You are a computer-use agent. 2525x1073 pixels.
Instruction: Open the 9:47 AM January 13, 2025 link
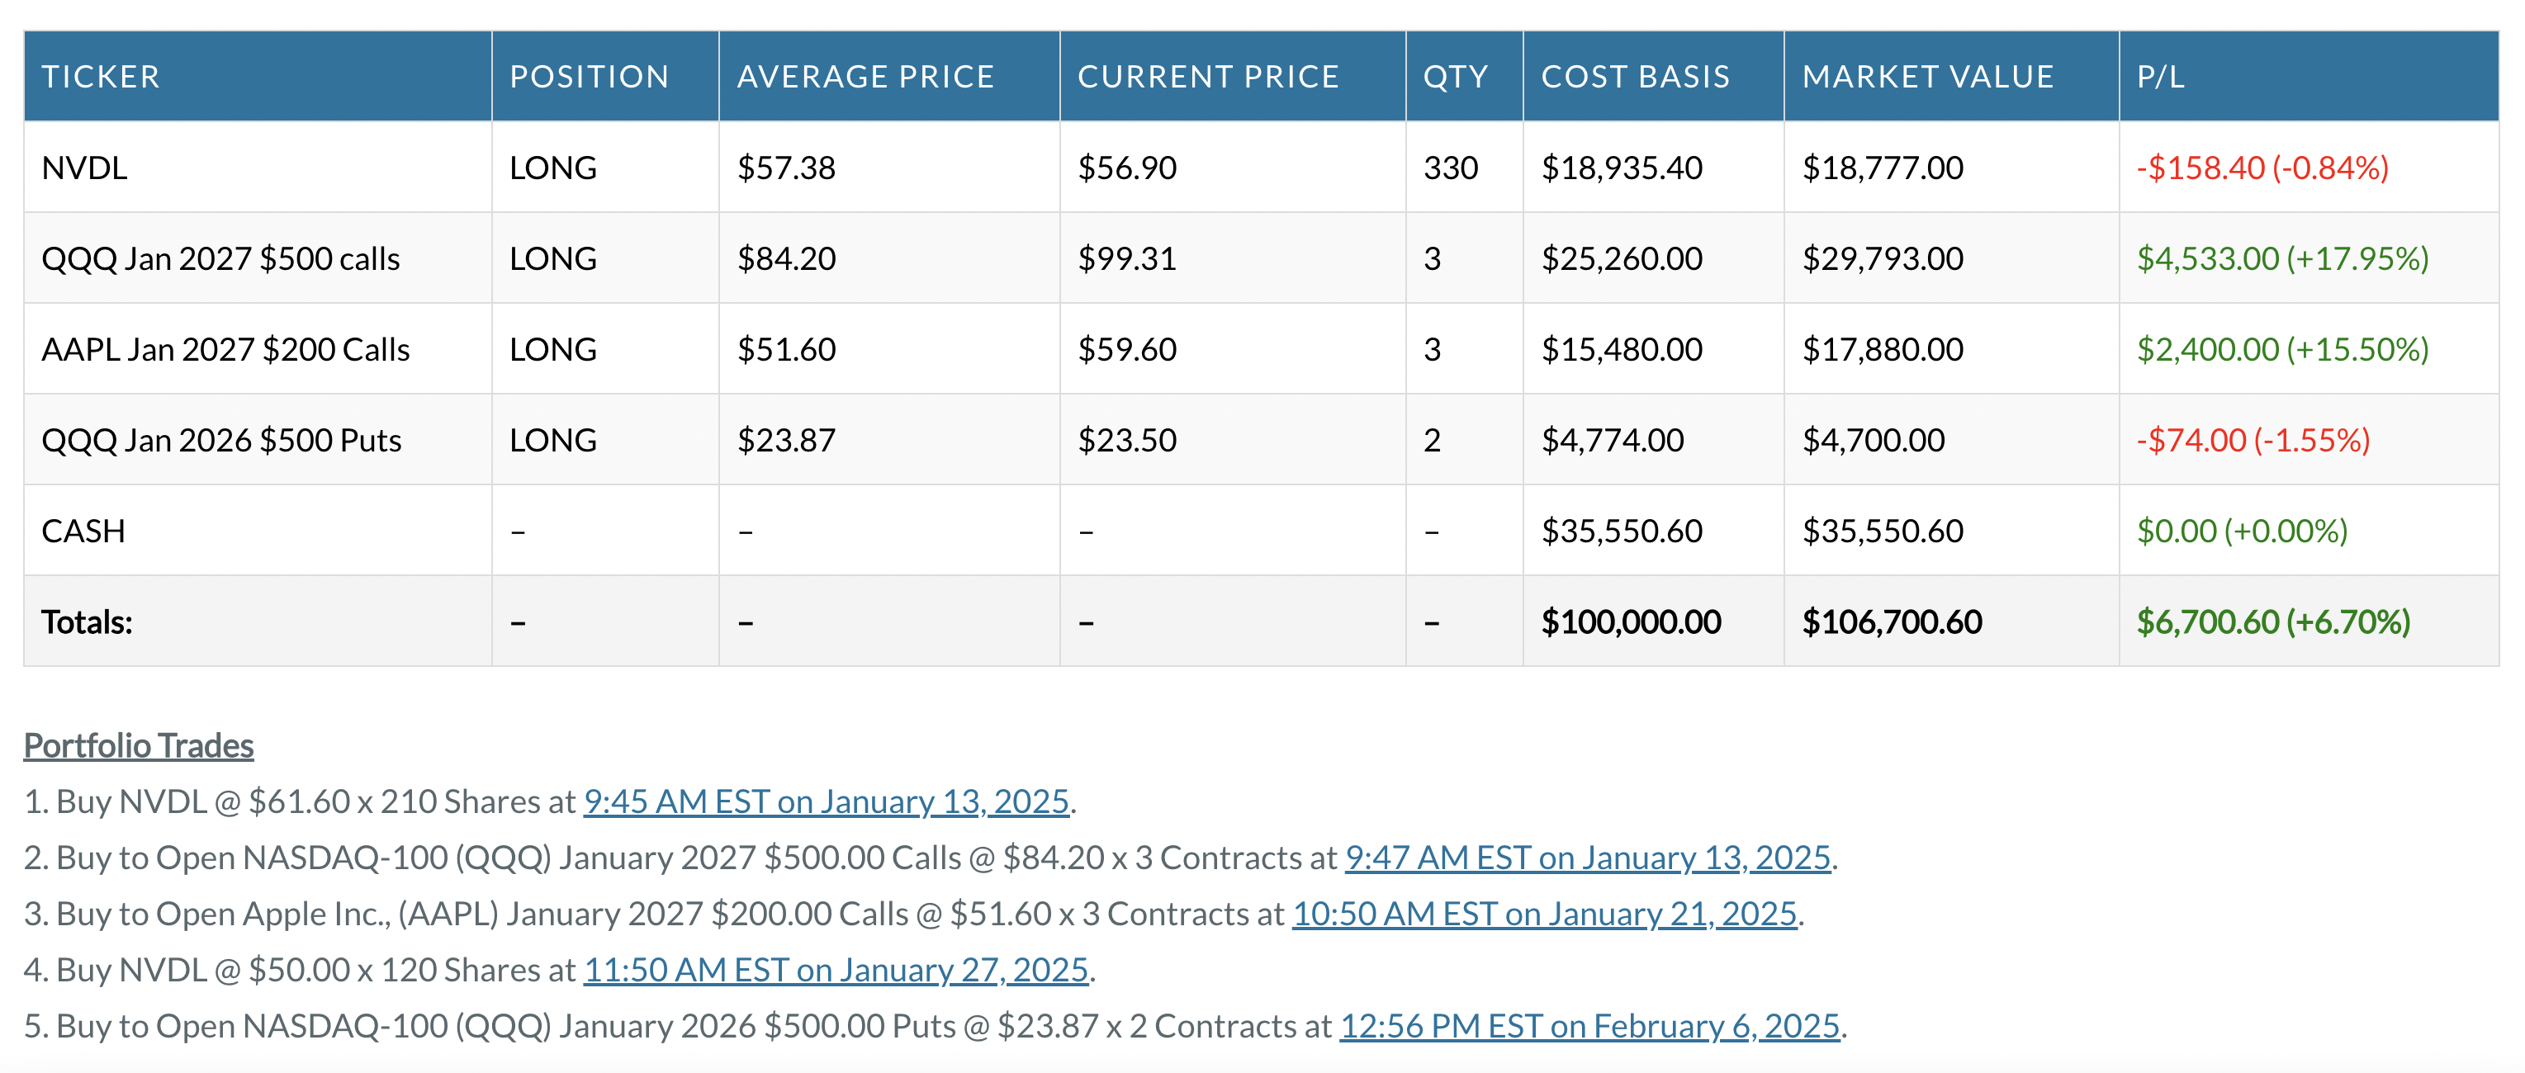(x=1587, y=858)
